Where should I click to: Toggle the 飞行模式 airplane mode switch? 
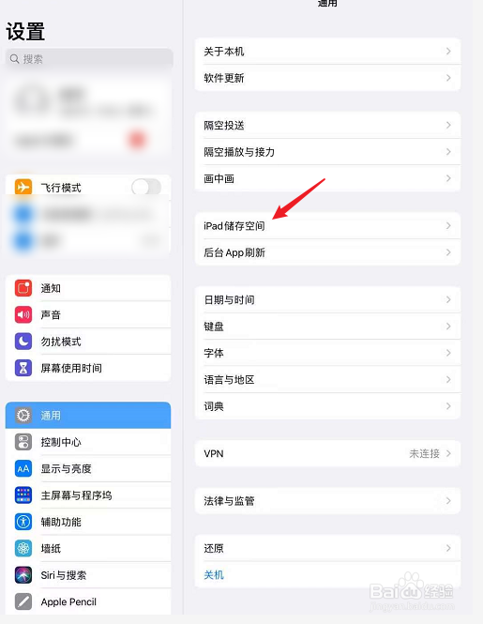click(x=146, y=187)
